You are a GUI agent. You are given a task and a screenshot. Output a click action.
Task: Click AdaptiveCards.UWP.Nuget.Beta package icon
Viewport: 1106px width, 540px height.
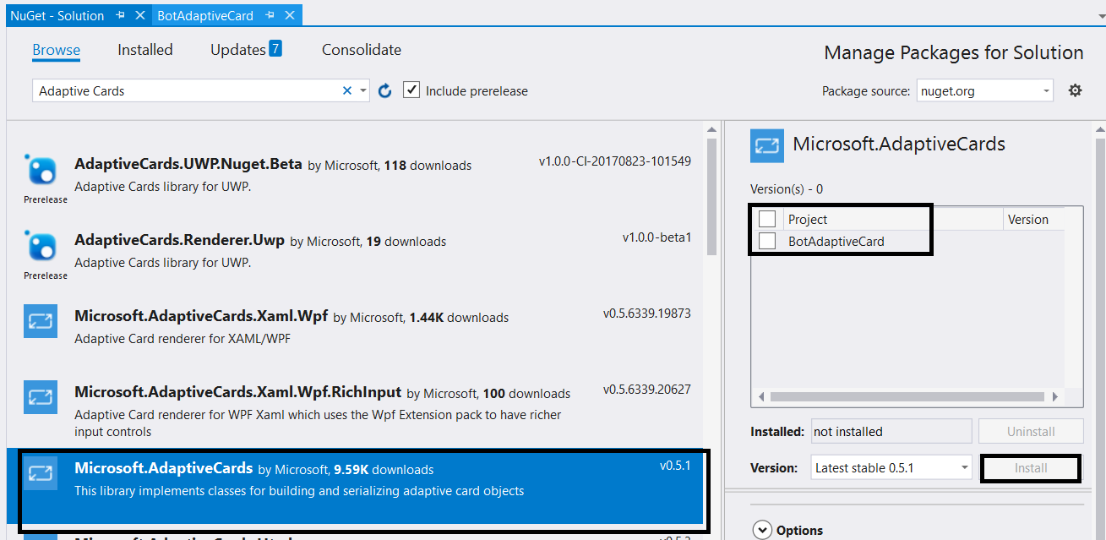click(x=41, y=171)
